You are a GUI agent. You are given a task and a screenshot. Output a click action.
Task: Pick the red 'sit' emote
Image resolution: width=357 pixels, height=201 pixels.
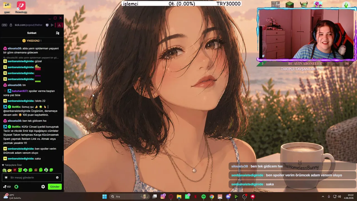(x=15, y=170)
